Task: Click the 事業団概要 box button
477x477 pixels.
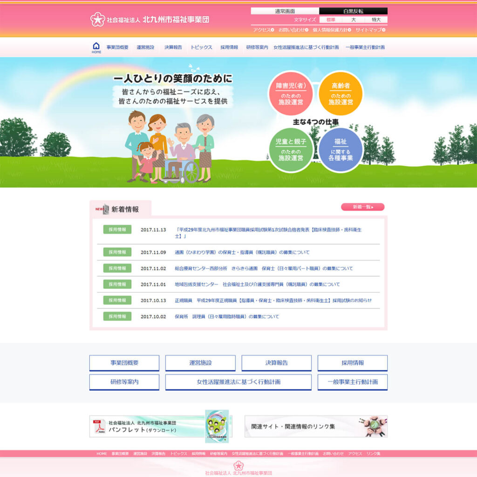Action: point(124,363)
